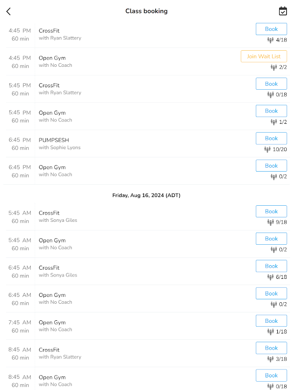Book PUMPSESH with Sophie Lyons
The height and width of the screenshot is (390, 293).
pos(272,138)
